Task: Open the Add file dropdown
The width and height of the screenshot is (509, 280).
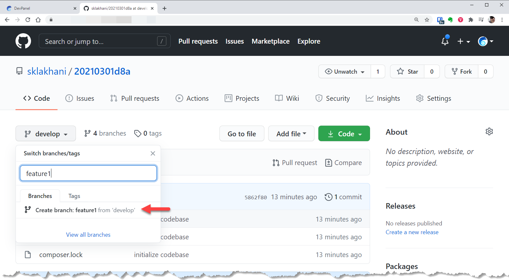Action: pyautogui.click(x=291, y=134)
